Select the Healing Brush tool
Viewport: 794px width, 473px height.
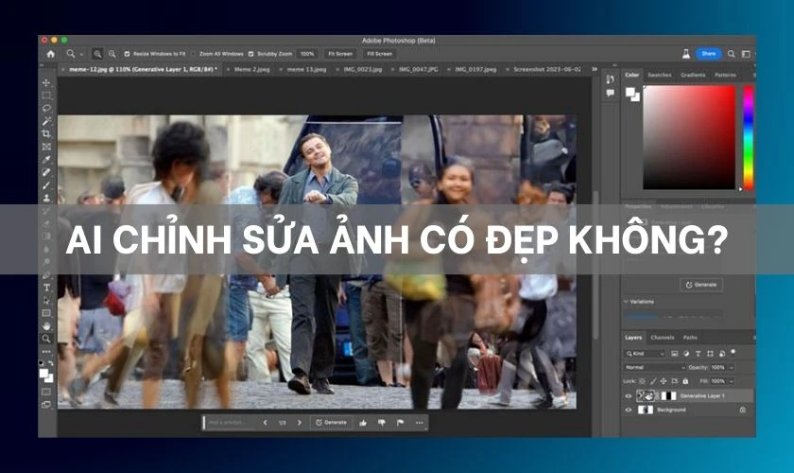(x=46, y=172)
